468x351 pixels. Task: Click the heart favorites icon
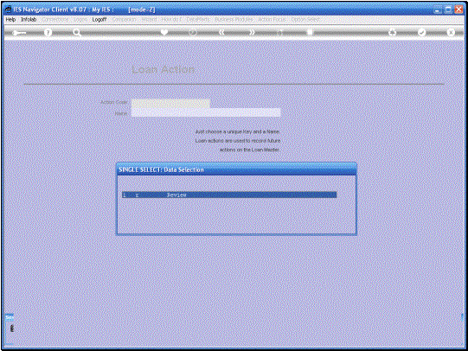click(x=164, y=32)
